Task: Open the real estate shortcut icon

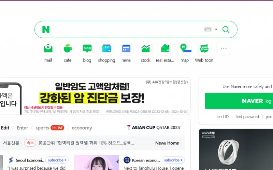Action: click(x=165, y=49)
